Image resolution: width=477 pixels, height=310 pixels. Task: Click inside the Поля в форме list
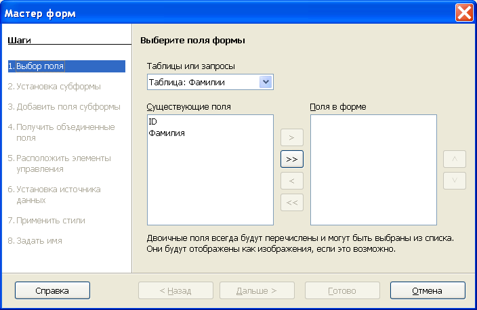(373, 170)
